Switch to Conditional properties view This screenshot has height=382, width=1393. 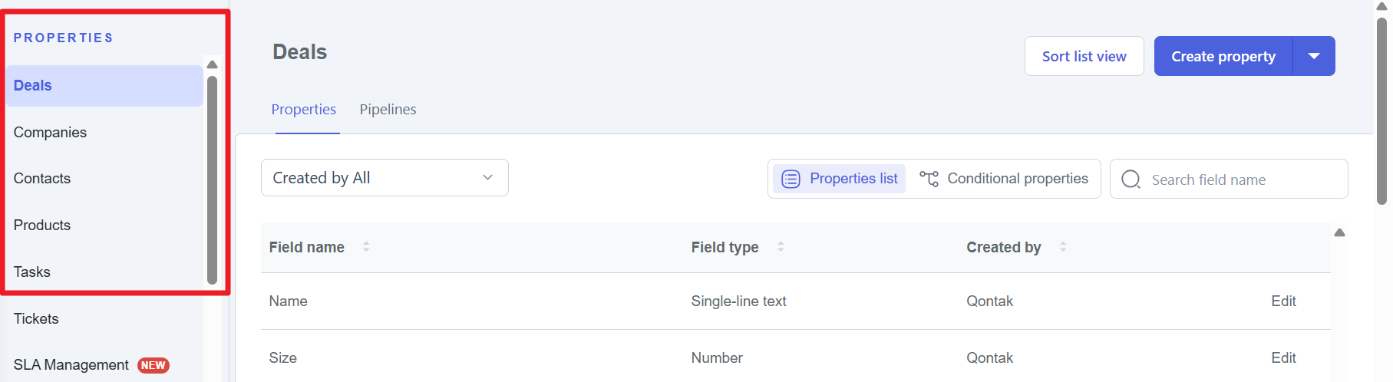click(1017, 179)
